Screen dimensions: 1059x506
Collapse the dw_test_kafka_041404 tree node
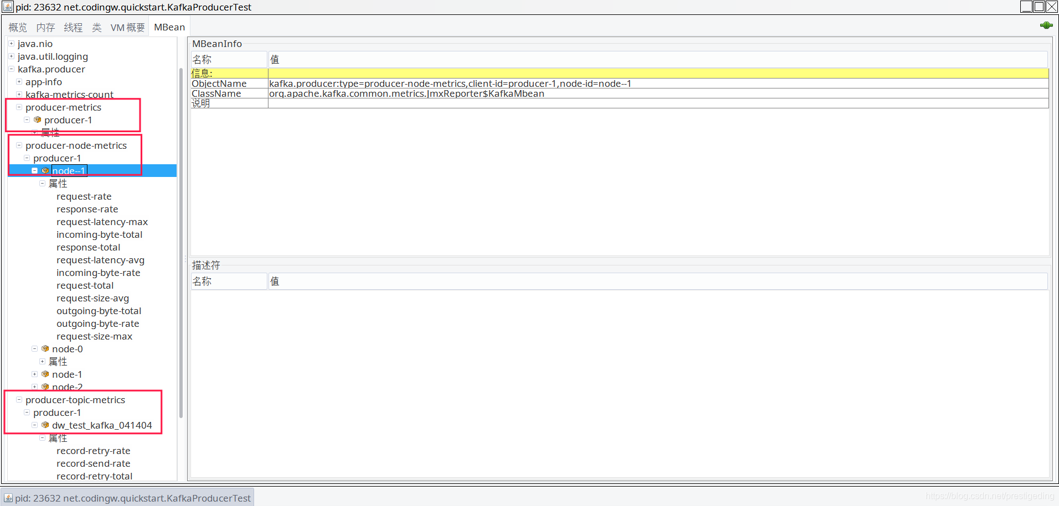pyautogui.click(x=34, y=425)
